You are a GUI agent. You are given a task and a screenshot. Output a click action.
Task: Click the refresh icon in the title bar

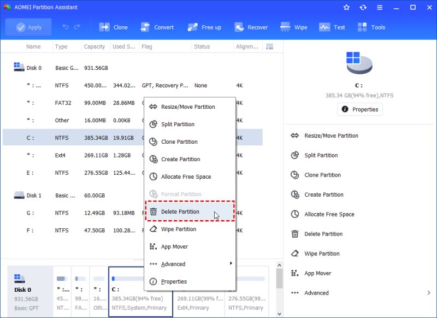coord(362,7)
